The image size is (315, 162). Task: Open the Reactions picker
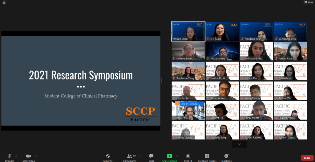click(226, 156)
